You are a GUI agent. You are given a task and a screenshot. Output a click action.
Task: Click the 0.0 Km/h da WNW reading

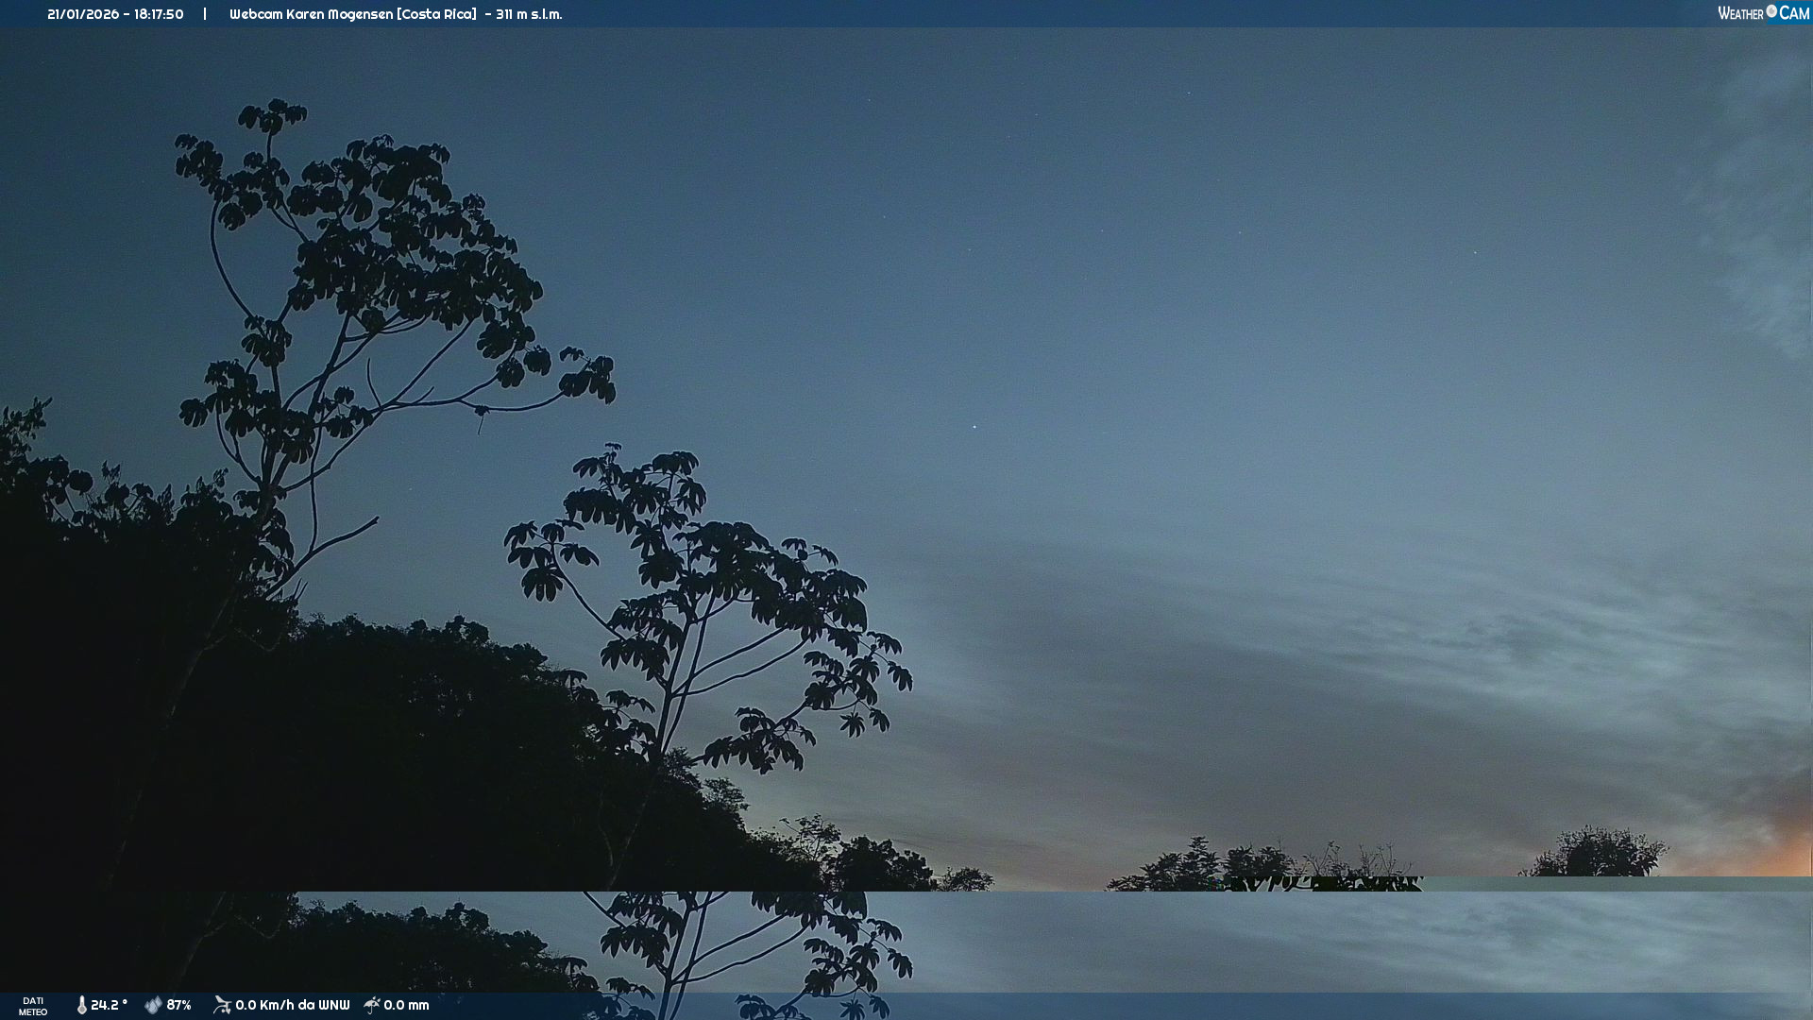click(292, 1005)
